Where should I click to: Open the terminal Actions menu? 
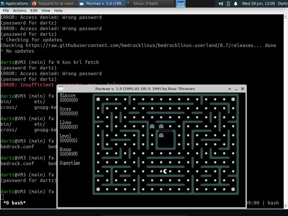(x=19, y=10)
